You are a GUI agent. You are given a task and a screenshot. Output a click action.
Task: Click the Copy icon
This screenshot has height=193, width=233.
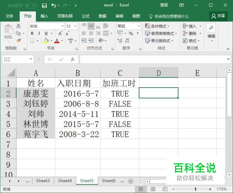pyautogui.click(x=18, y=33)
